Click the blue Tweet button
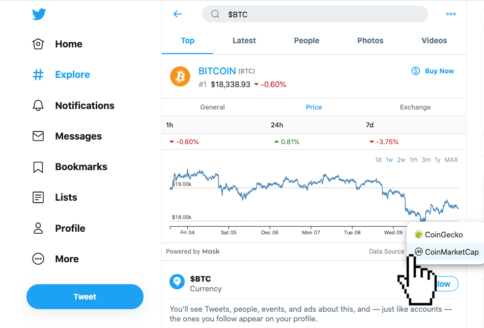Viewport: 484px width, 328px height. (85, 296)
